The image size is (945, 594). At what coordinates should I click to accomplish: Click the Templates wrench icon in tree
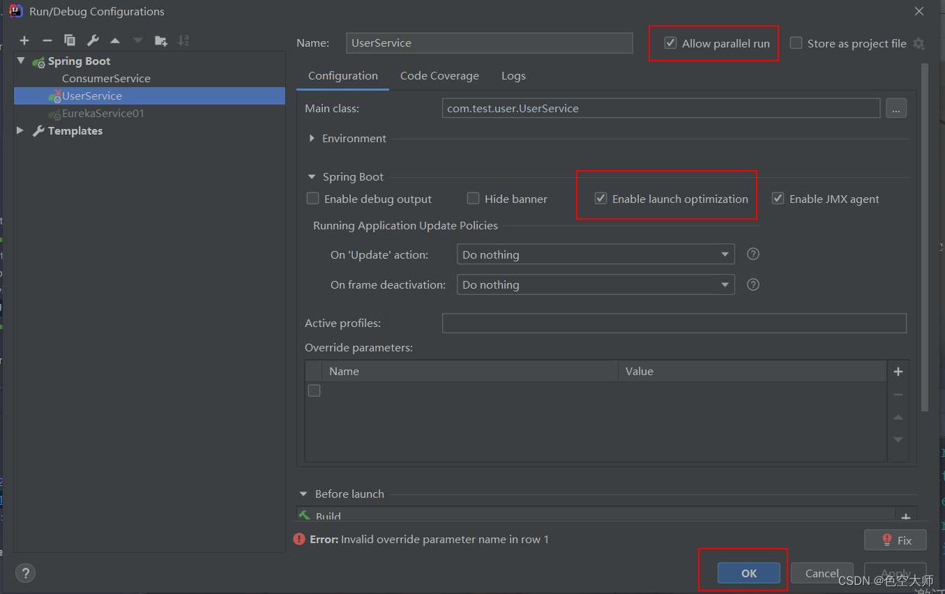[39, 130]
